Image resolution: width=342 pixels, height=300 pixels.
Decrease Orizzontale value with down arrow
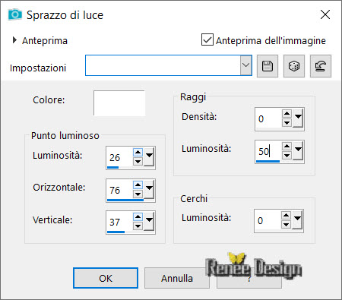pos(138,194)
